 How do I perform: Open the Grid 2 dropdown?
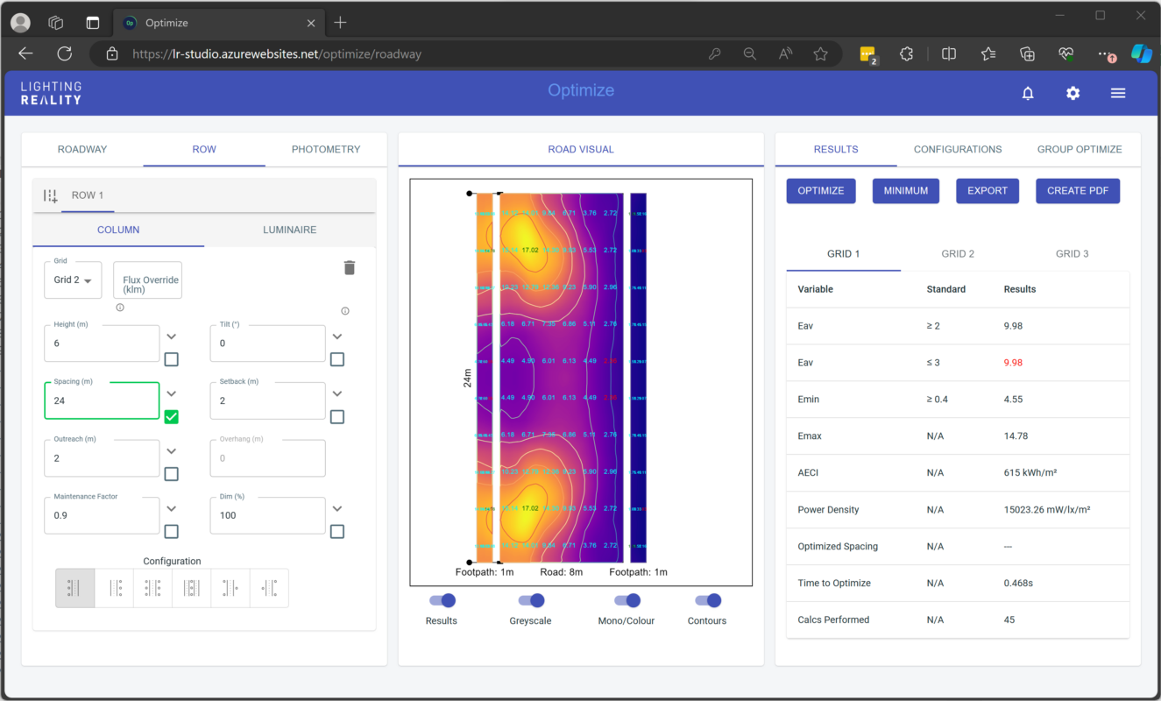73,280
